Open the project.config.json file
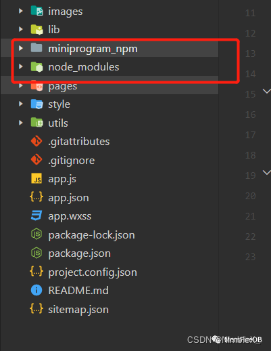This screenshot has height=351, width=271. coord(93,272)
